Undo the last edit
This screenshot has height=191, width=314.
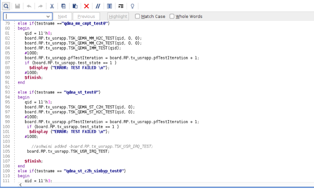coord(29,6)
